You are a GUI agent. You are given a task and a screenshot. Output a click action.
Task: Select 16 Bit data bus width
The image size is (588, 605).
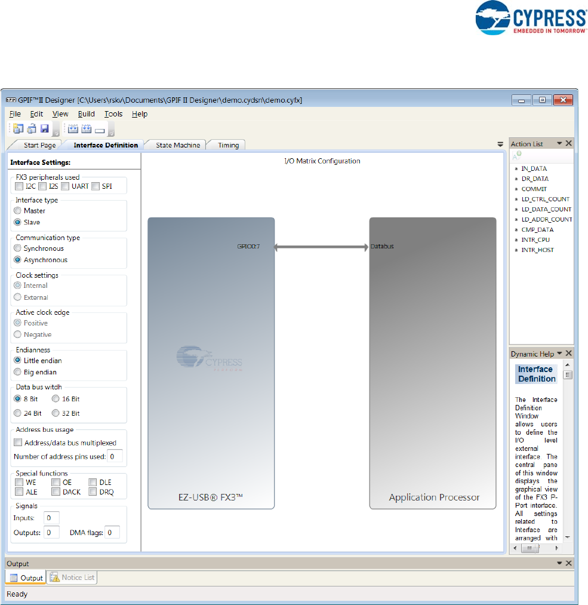click(x=56, y=398)
